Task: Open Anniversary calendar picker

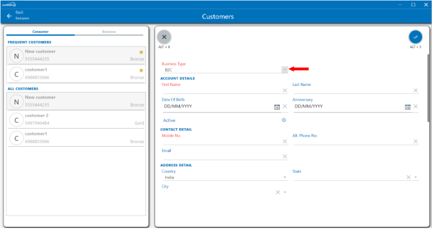Action: click(x=407, y=107)
